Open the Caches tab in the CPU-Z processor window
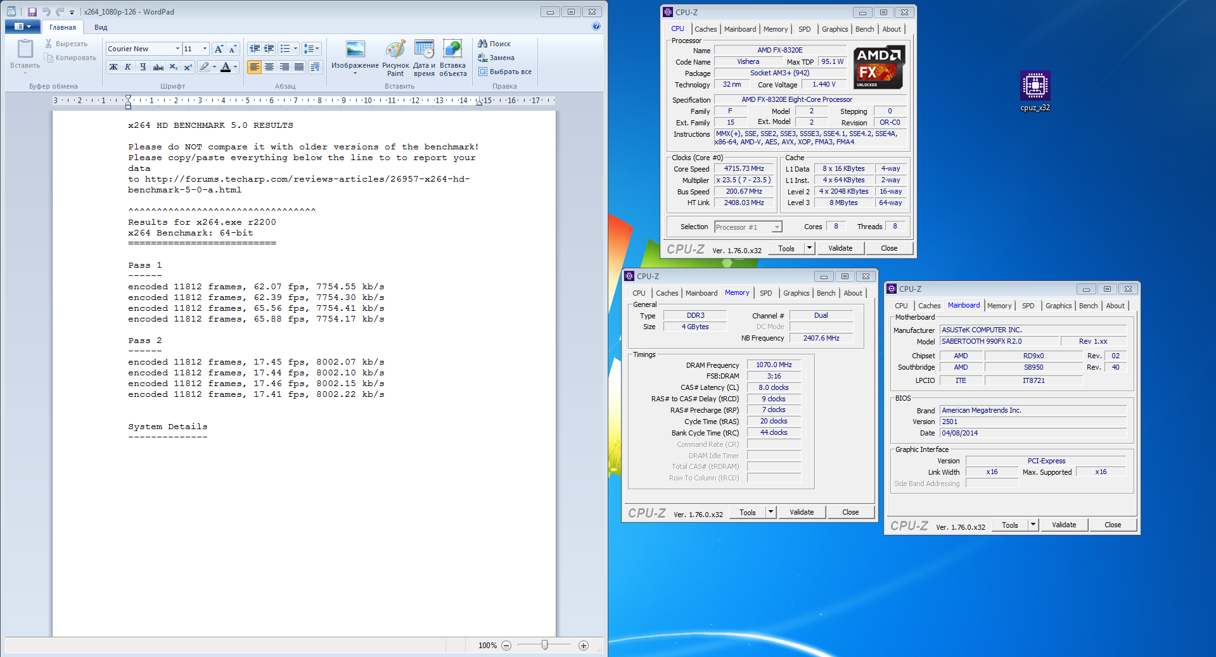 pyautogui.click(x=705, y=29)
